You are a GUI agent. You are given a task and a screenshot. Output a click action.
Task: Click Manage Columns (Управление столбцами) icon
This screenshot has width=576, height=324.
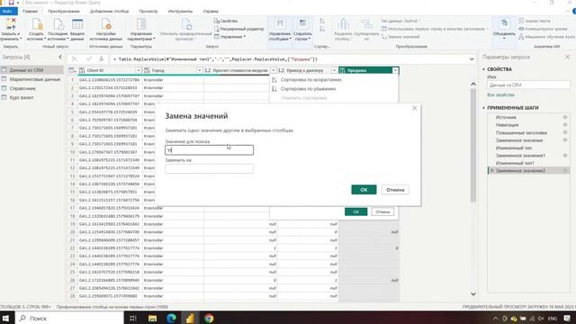coord(280,24)
